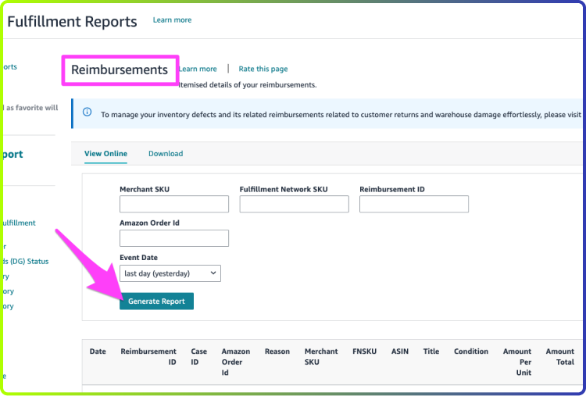Select the Amazon Order Id text box
Screen dimensions: 586x396
click(174, 238)
